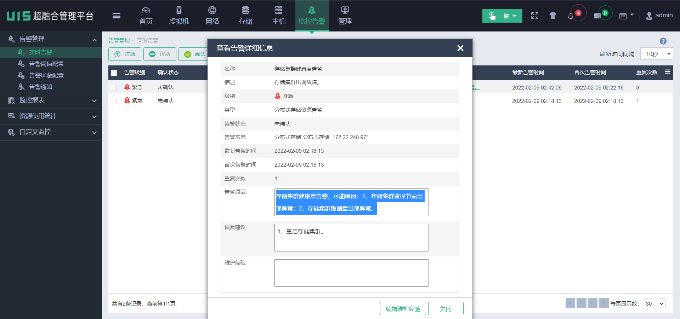680x319 pixels.
Task: Open the 刷新时间间隔 dropdown showing 10秒
Action: pyautogui.click(x=657, y=54)
